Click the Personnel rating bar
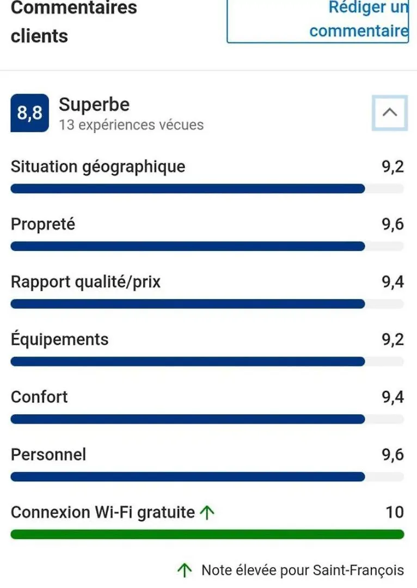This screenshot has width=417, height=588. click(207, 476)
